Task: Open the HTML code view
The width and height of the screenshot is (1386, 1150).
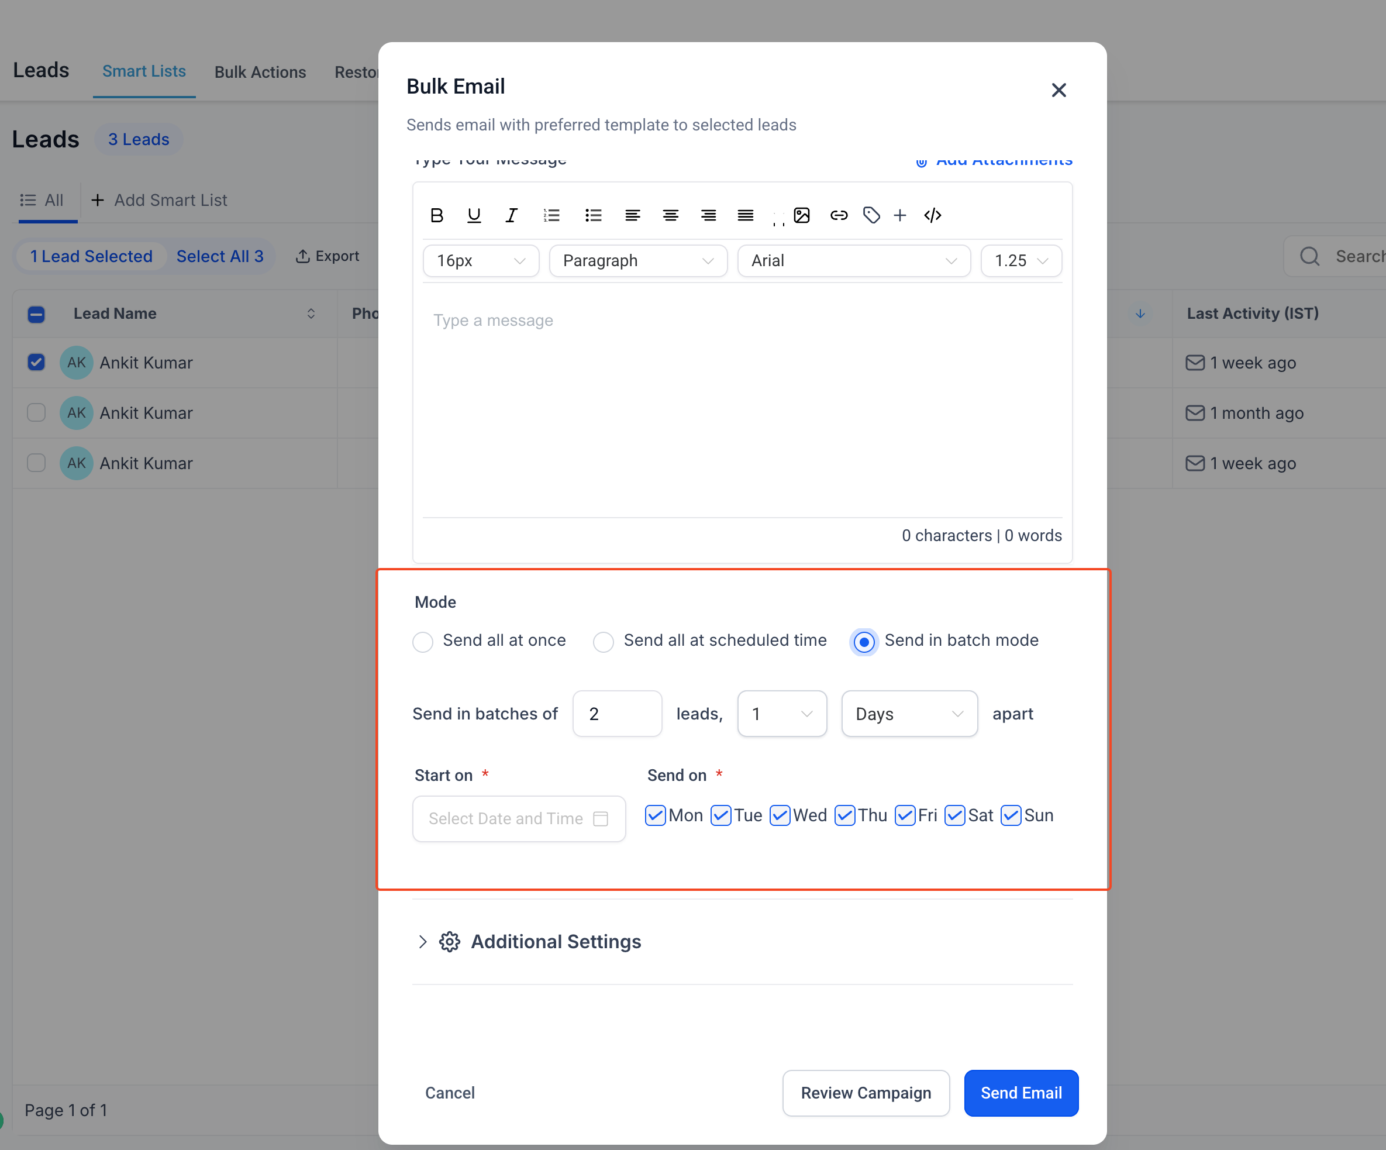Action: pos(932,215)
